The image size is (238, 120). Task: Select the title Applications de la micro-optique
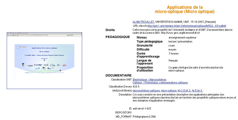185,9
